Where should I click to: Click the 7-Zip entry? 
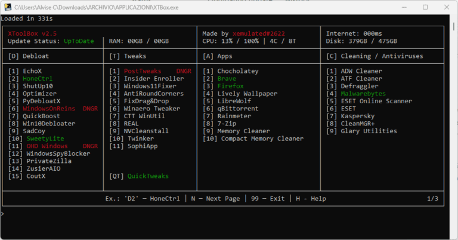tap(219, 124)
